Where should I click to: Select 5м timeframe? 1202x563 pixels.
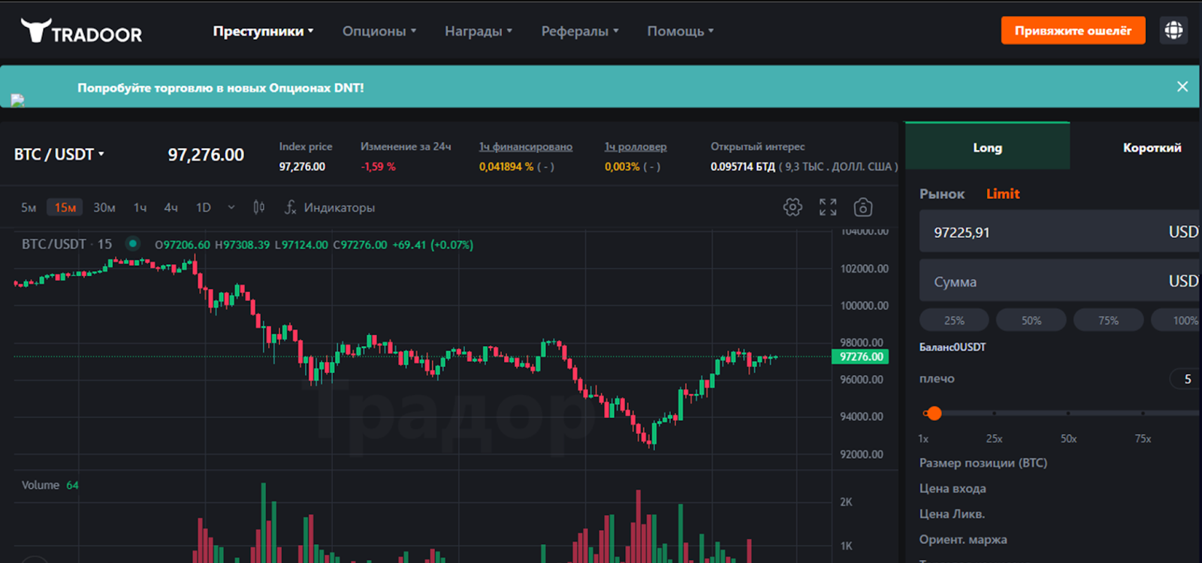click(29, 207)
